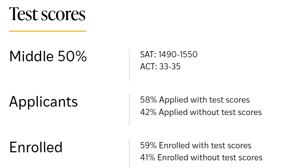Image resolution: width=283 pixels, height=168 pixels.
Task: Click "Applied without test scores" text
Action: 210,112
